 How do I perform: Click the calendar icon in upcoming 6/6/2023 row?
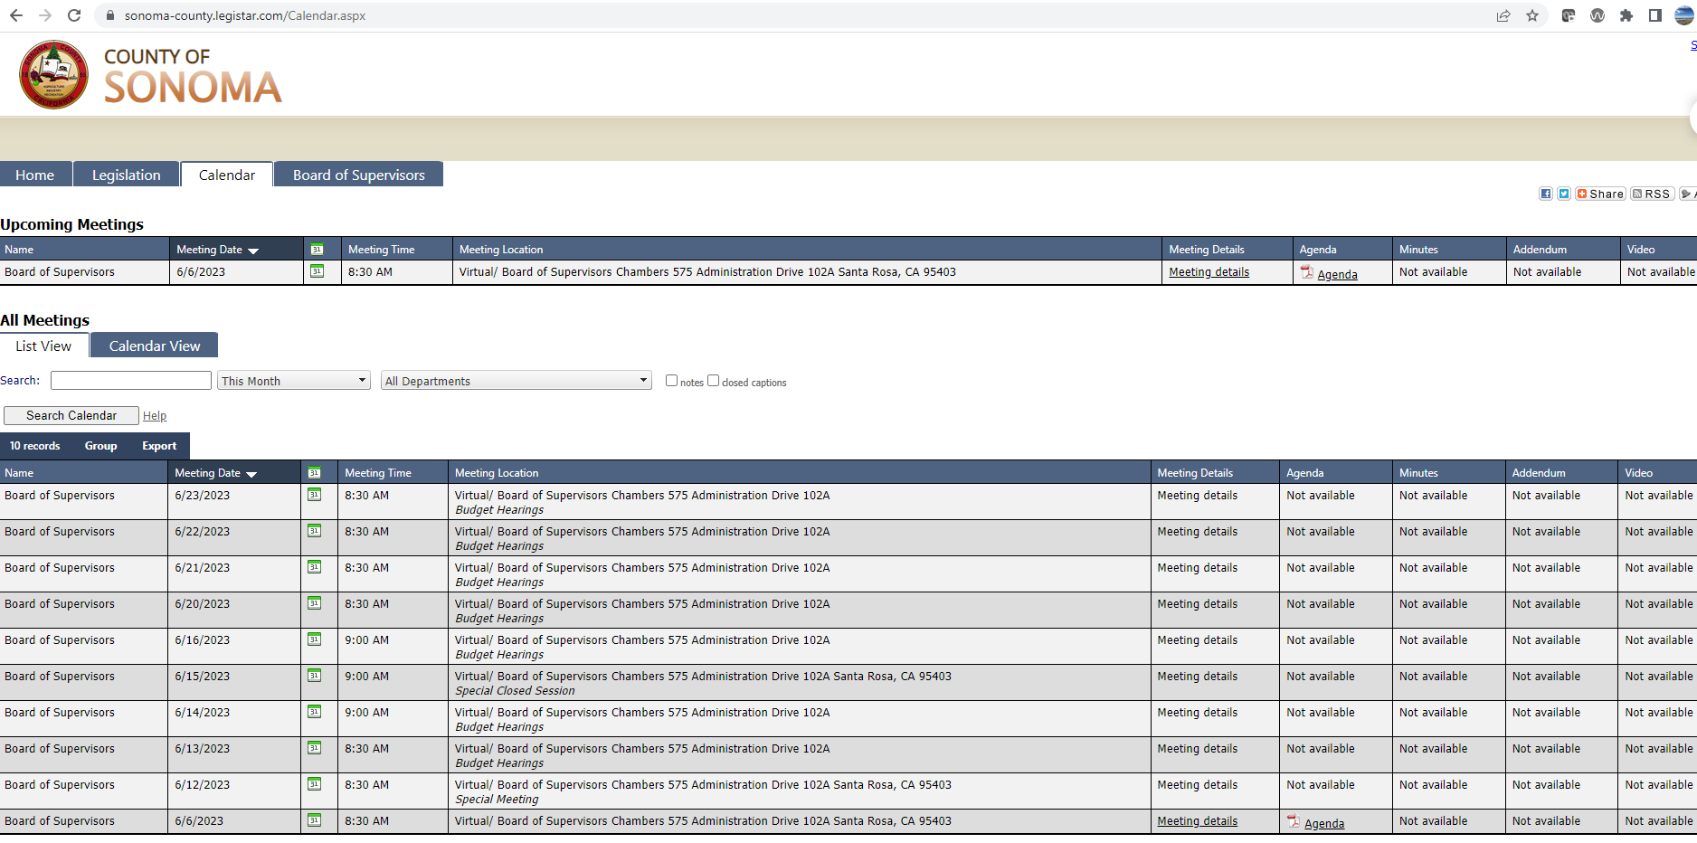(x=317, y=271)
